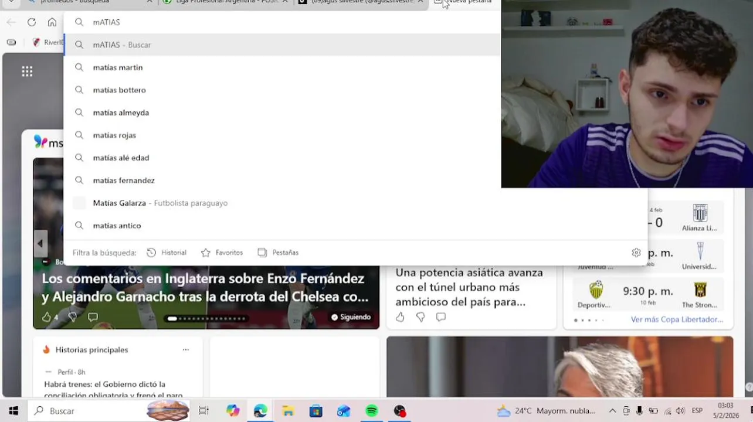The image size is (753, 422).
Task: Open search suggestion settings gear
Action: point(636,253)
